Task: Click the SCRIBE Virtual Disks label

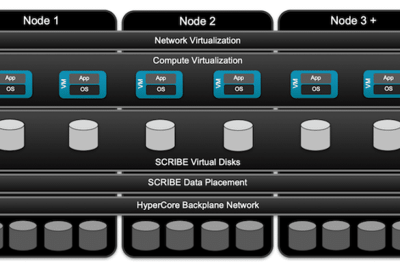Action: click(x=198, y=162)
